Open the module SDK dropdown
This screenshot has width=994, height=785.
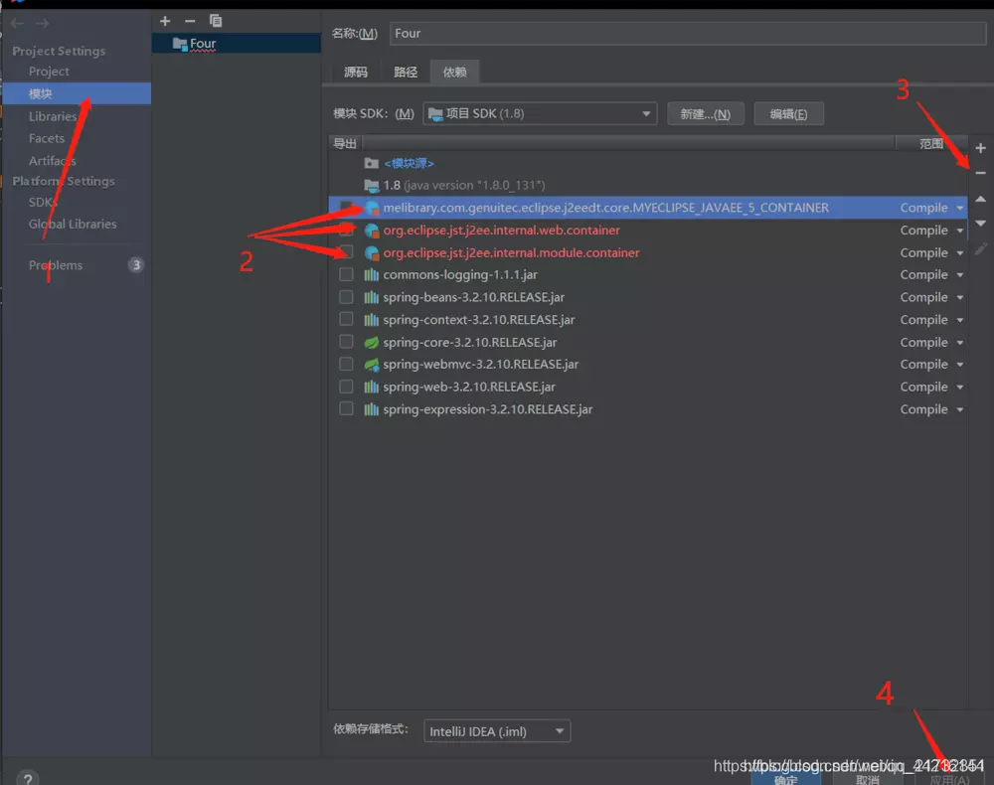540,113
